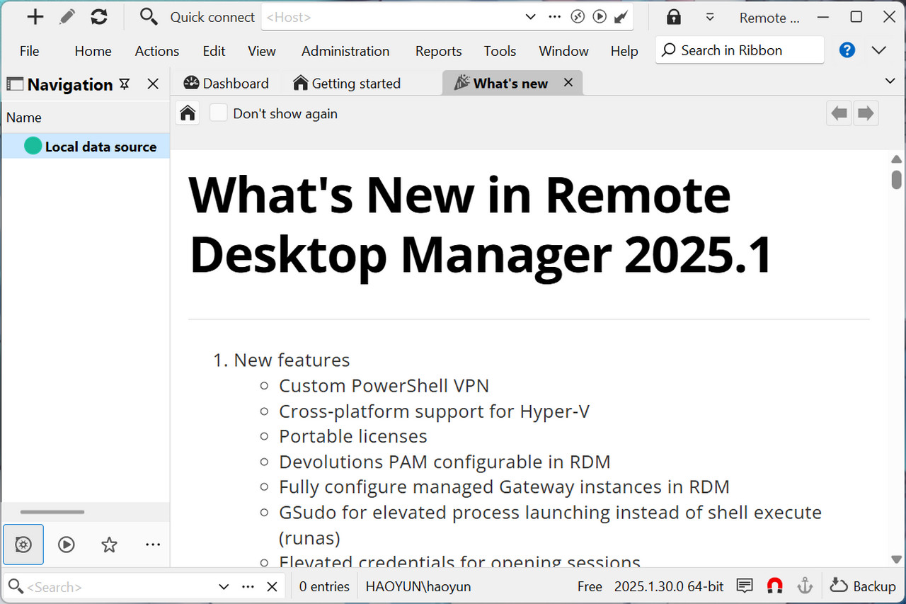
Task: Click the ellipsis next to Quick connect host
Action: tap(554, 17)
